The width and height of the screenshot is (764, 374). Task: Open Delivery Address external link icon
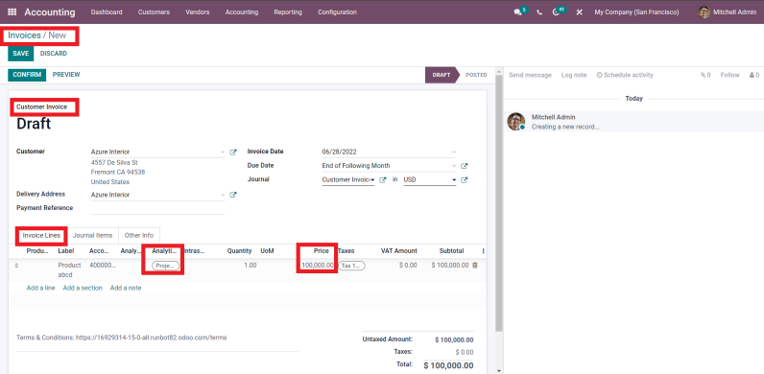point(233,195)
